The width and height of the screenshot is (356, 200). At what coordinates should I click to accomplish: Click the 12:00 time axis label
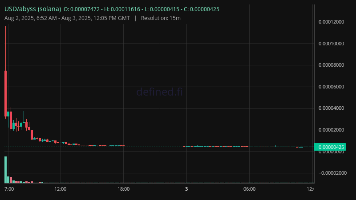pyautogui.click(x=61, y=189)
